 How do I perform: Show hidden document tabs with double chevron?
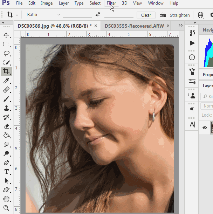tap(180, 26)
